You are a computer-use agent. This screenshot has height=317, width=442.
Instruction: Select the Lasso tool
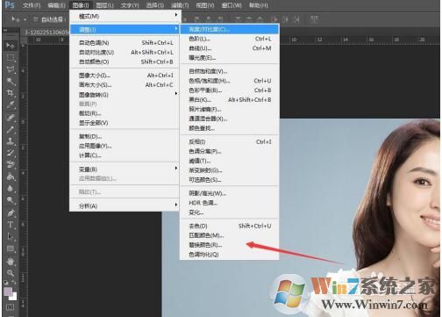[x=11, y=69]
